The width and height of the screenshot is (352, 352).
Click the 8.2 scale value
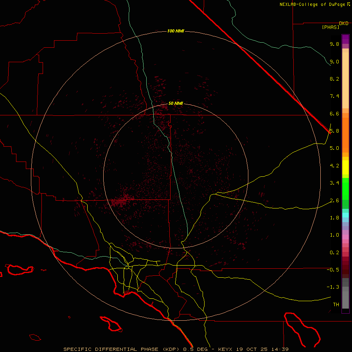(x=334, y=79)
